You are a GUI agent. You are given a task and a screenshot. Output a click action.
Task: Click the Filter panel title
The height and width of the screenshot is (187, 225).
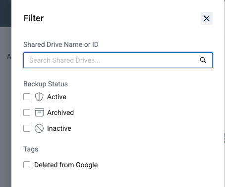tap(34, 18)
